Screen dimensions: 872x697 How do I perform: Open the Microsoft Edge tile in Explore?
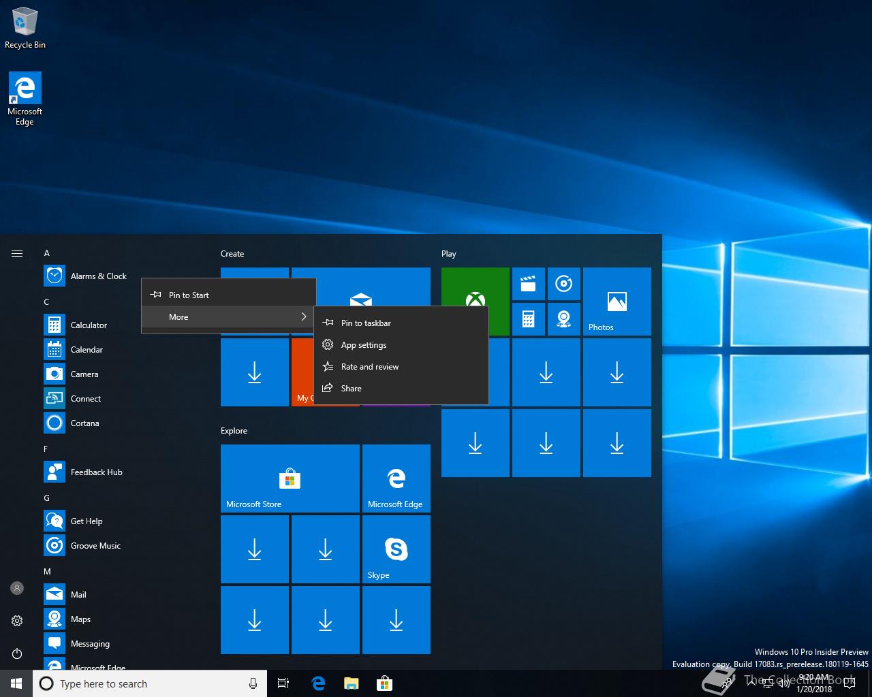(396, 479)
